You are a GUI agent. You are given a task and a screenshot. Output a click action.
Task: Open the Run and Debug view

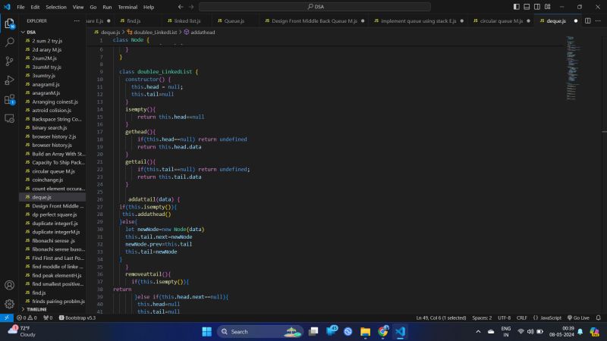10,80
